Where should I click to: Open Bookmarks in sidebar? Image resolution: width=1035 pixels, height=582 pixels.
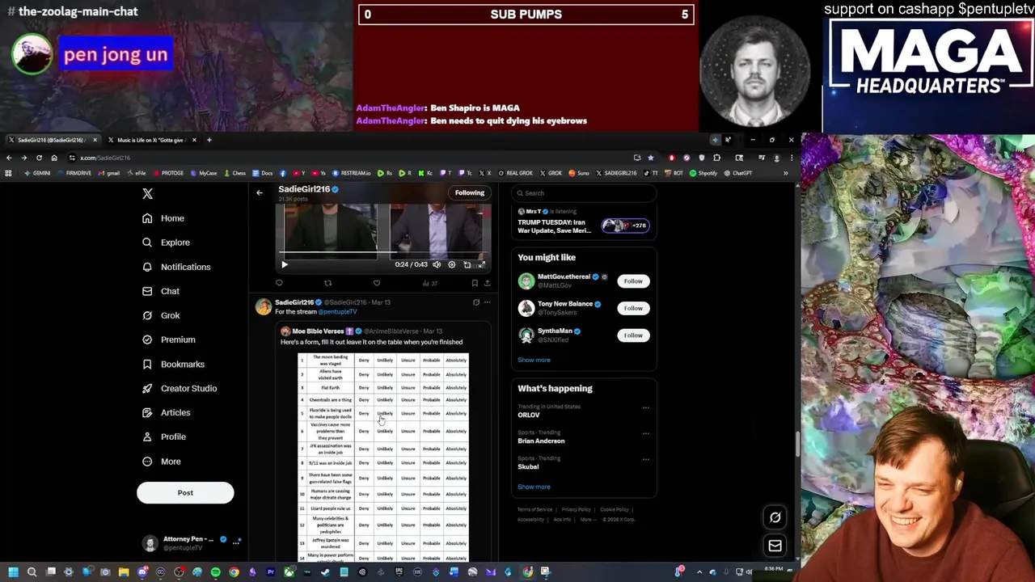click(x=173, y=364)
